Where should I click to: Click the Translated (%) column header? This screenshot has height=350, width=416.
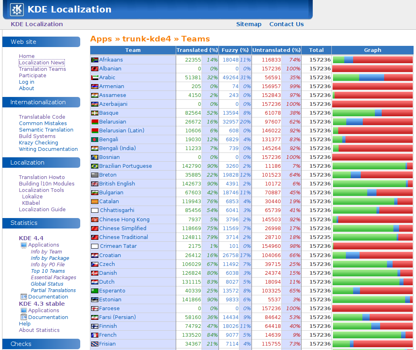point(197,50)
